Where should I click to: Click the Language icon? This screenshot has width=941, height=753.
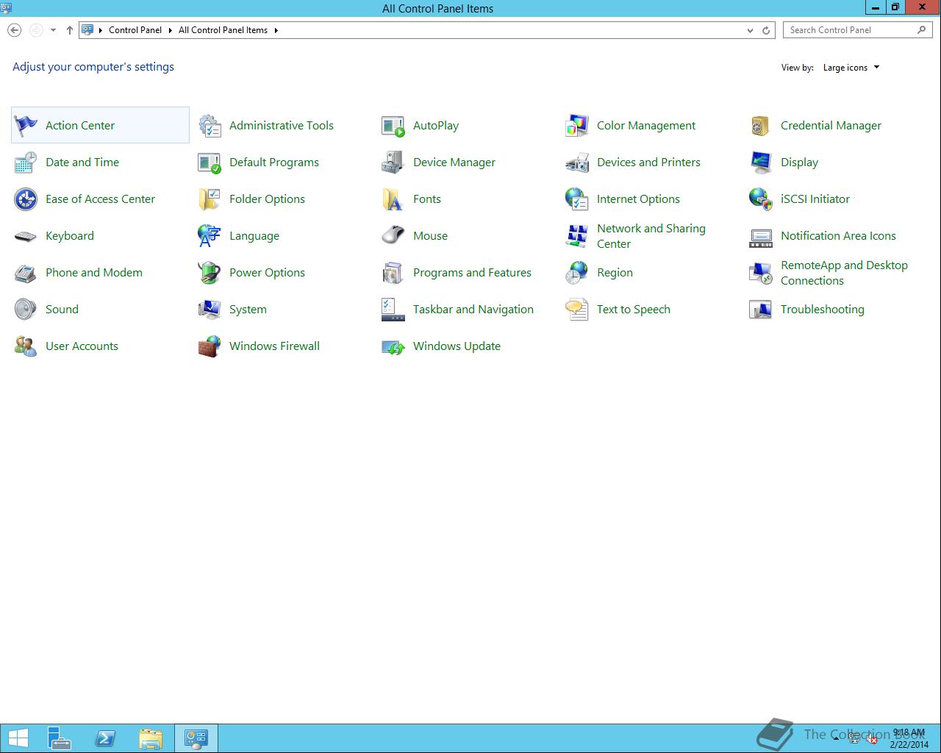click(x=210, y=236)
